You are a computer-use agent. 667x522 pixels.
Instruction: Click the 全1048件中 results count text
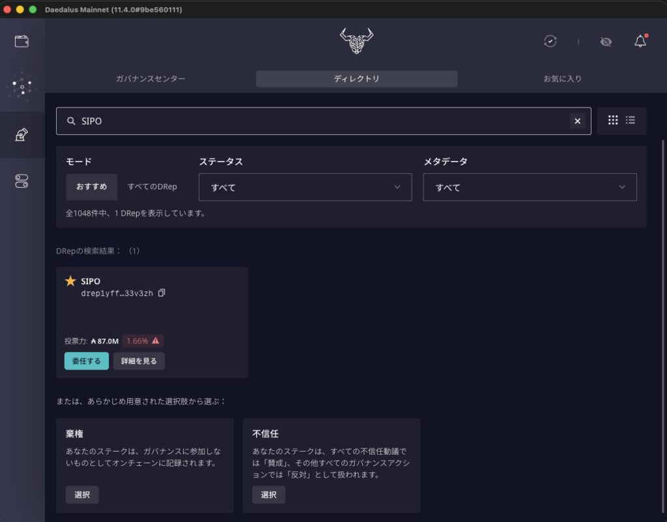click(135, 213)
